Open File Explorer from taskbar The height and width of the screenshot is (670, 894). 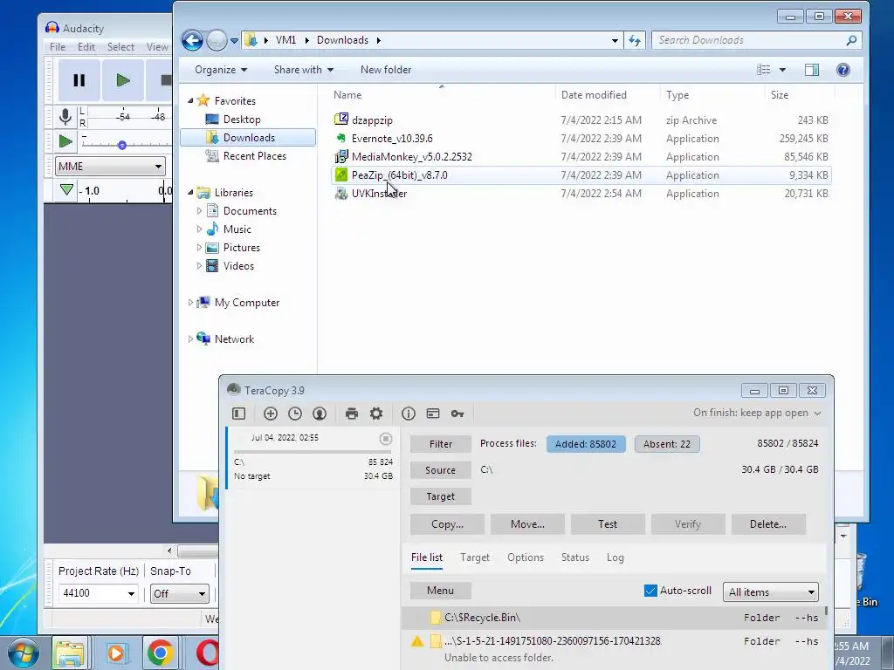[70, 653]
